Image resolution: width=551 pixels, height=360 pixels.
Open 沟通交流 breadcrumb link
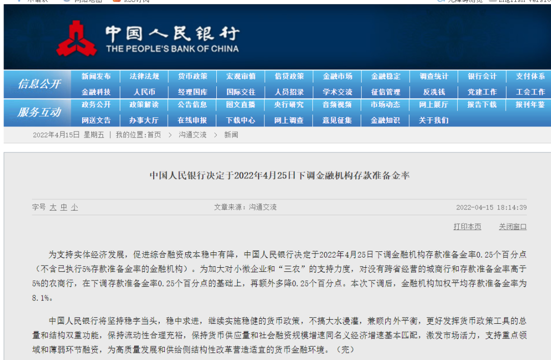[192, 135]
